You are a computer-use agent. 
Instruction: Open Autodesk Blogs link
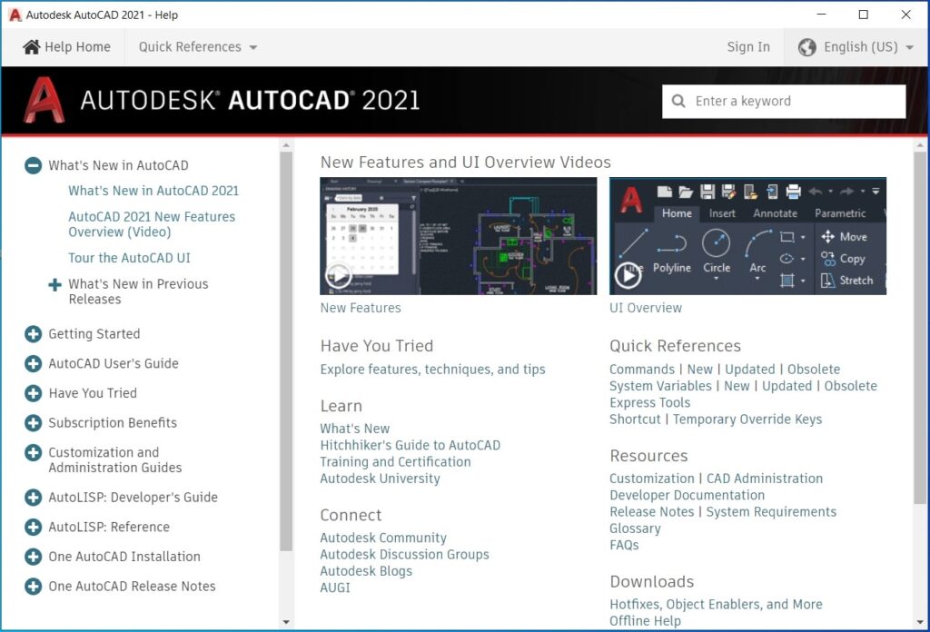point(366,571)
